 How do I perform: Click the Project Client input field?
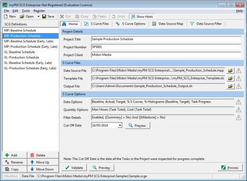point(166,55)
